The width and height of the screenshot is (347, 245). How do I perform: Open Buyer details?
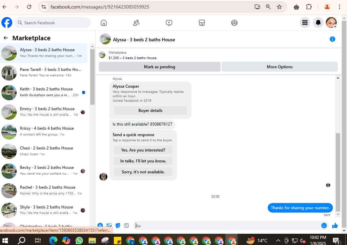[150, 111]
